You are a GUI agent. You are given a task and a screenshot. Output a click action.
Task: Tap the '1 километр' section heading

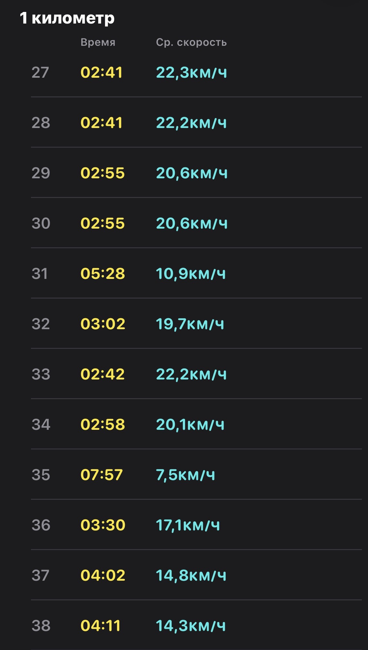click(67, 18)
